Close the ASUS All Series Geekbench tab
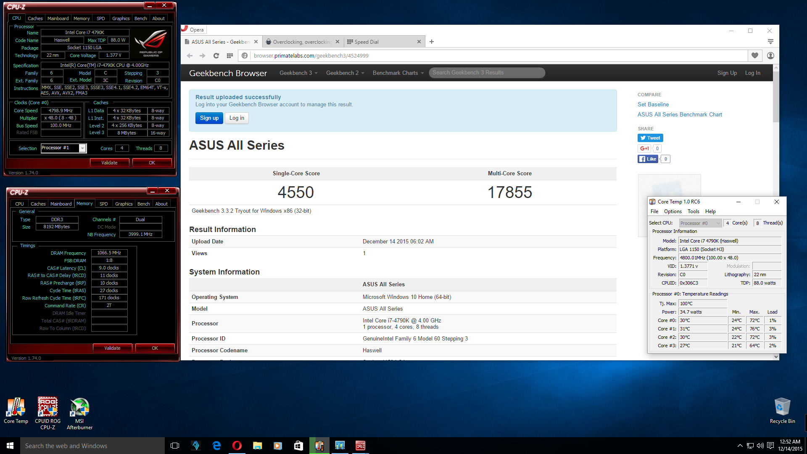The height and width of the screenshot is (454, 807). [x=256, y=42]
